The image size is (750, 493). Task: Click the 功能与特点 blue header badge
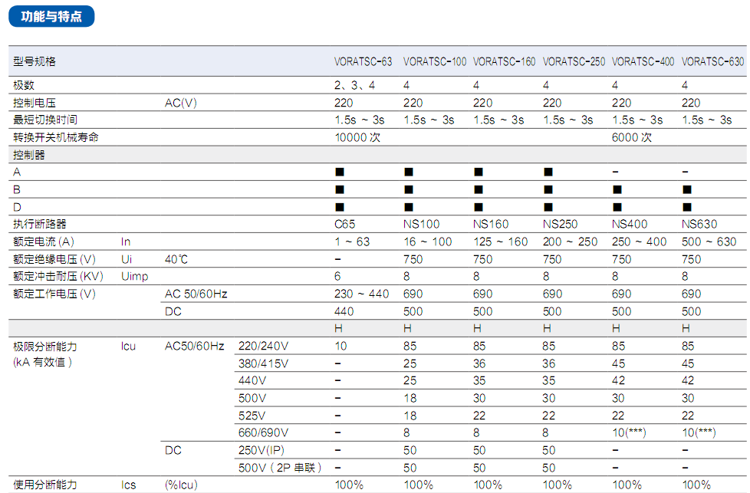coord(51,16)
